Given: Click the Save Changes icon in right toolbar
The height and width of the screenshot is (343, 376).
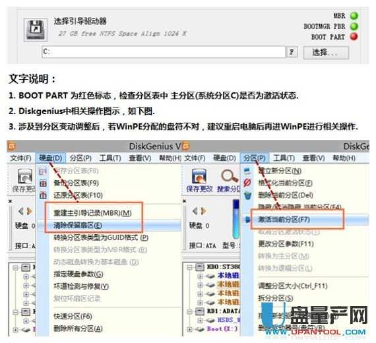Looking at the screenshot, I should coord(199,176).
